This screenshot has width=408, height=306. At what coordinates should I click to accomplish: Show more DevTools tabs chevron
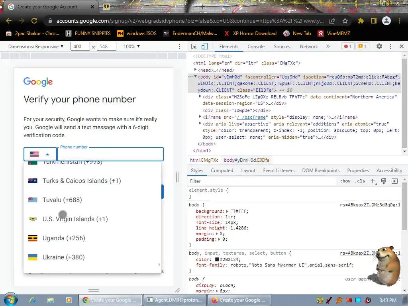(328, 46)
